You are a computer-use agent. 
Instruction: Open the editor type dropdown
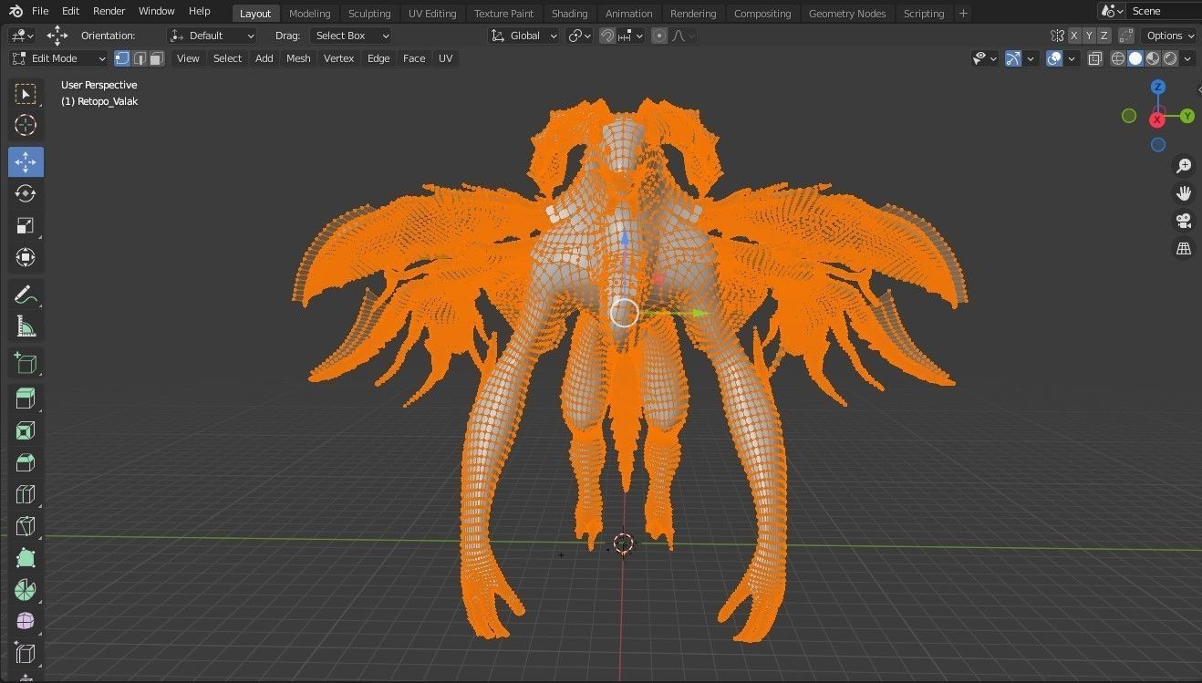22,36
